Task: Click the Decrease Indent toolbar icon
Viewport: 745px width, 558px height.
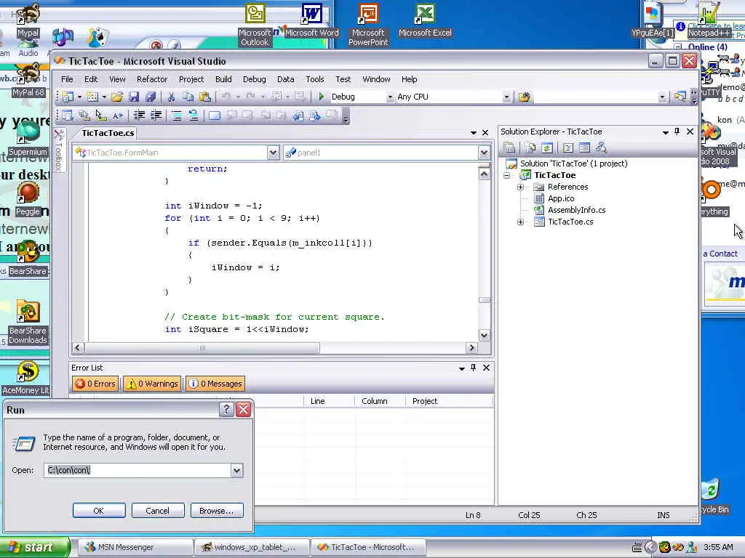Action: coord(139,116)
